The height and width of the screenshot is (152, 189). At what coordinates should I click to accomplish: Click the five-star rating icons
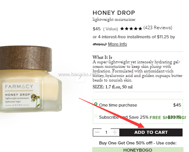(x=131, y=29)
